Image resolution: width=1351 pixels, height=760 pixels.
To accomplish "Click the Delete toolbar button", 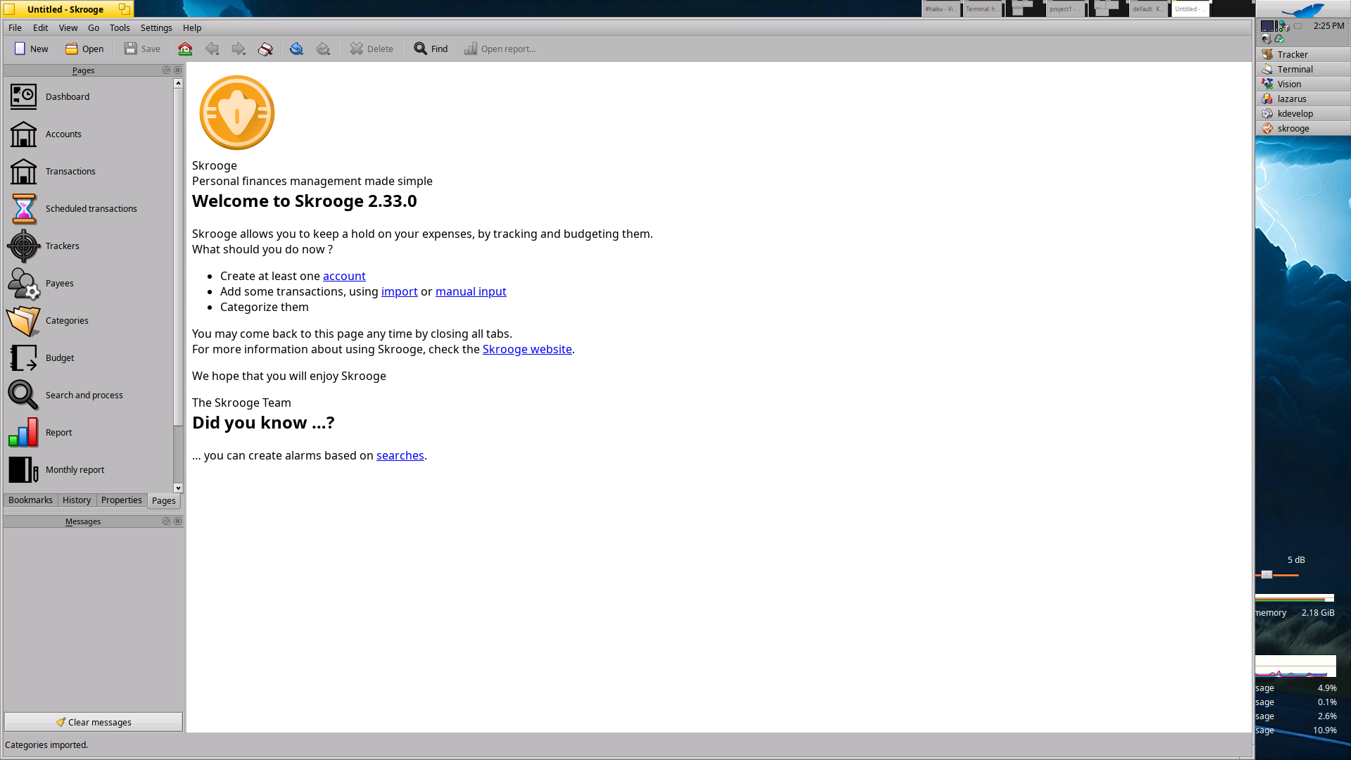I will (x=372, y=49).
